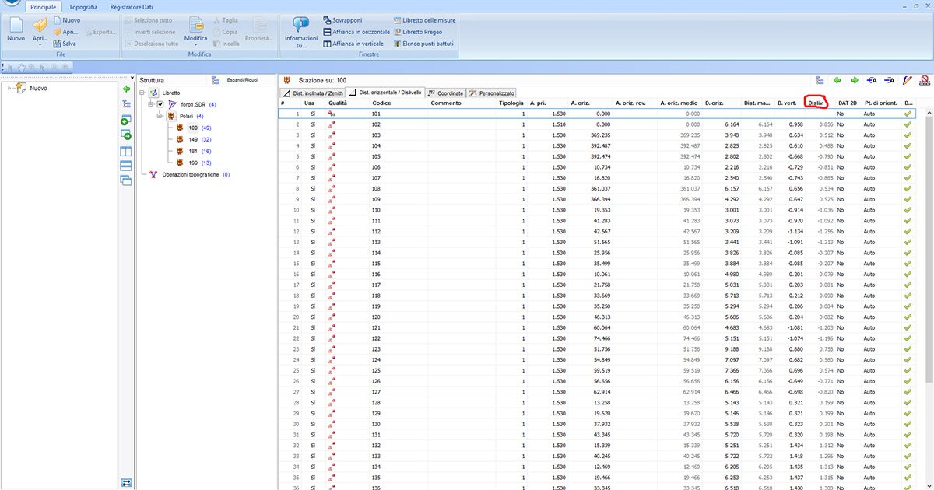934x490 pixels.
Task: Click green back arrow in left strip
Action: [x=126, y=89]
